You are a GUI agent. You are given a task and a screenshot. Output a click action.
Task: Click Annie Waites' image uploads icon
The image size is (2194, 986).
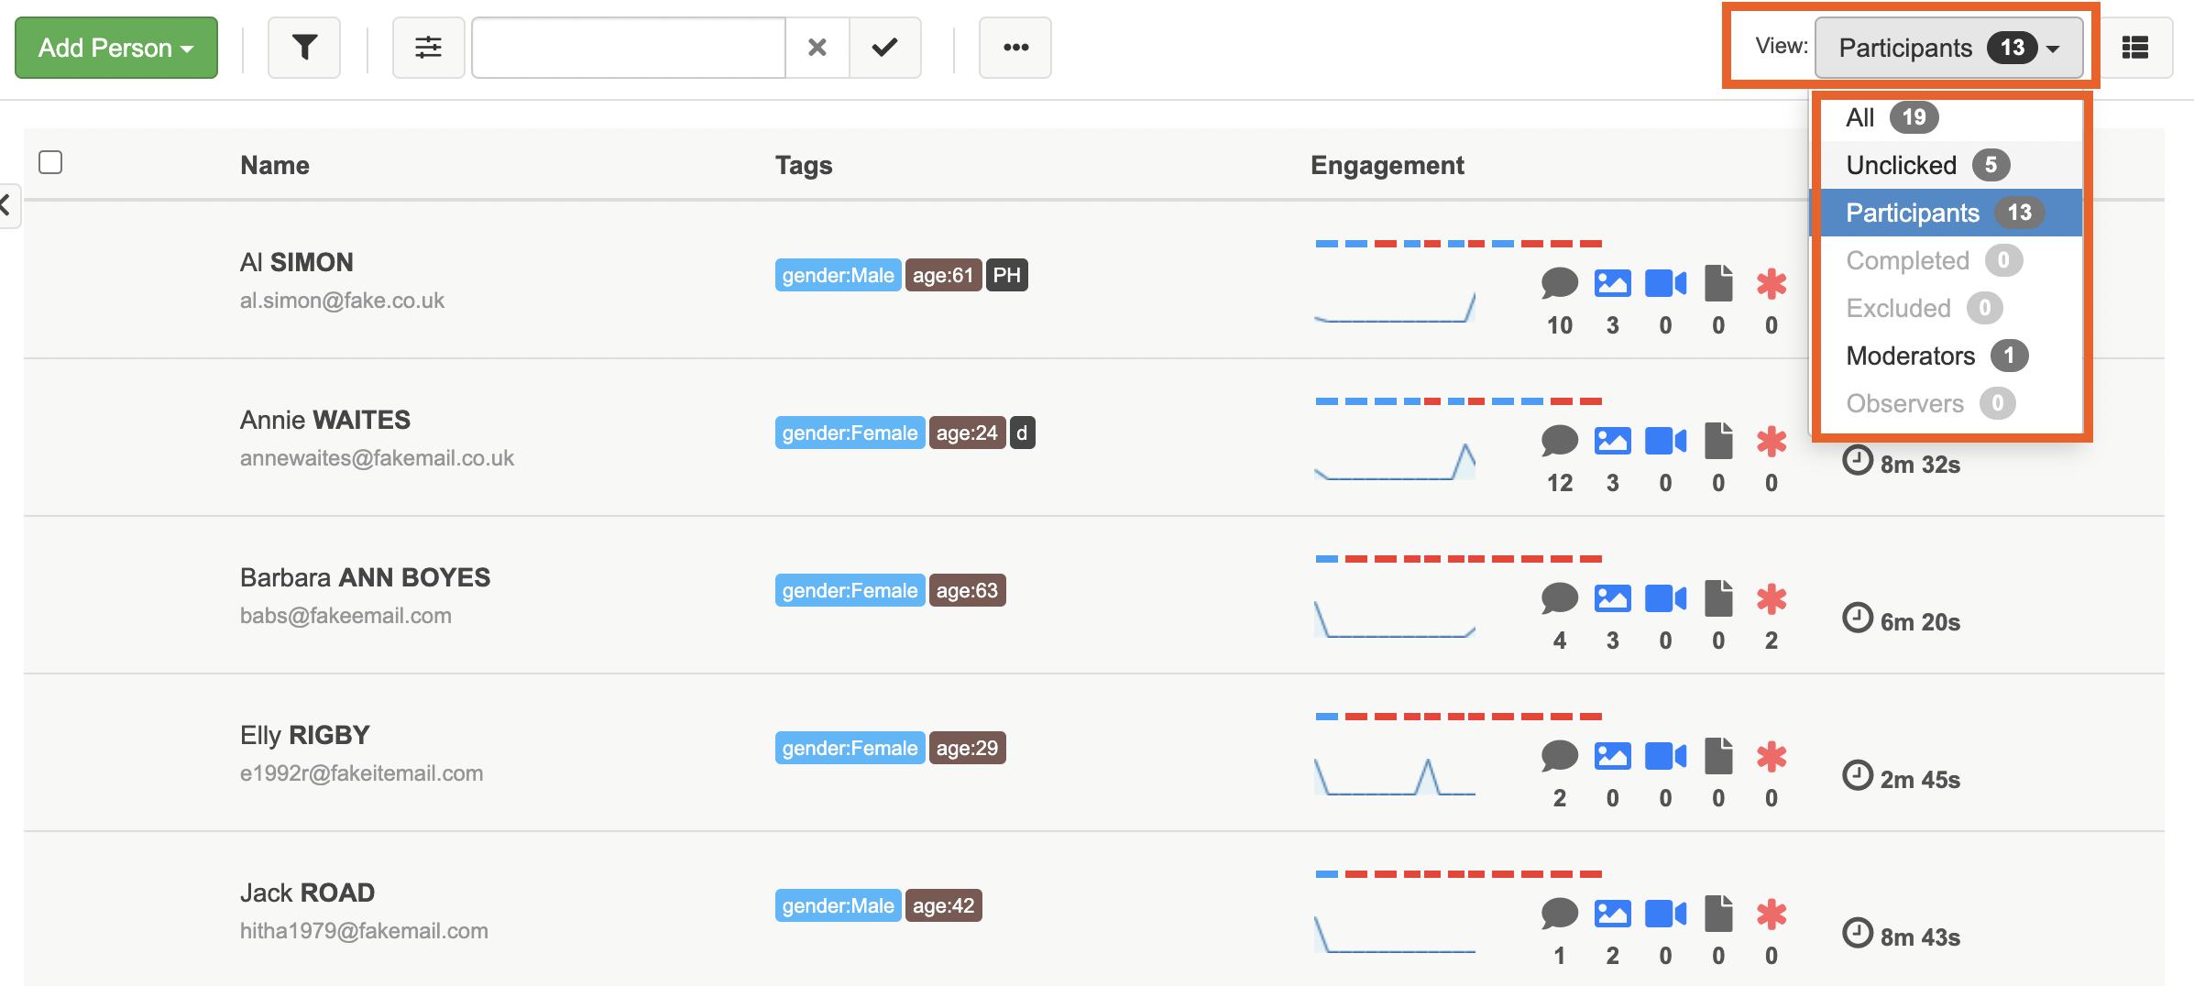(1612, 442)
